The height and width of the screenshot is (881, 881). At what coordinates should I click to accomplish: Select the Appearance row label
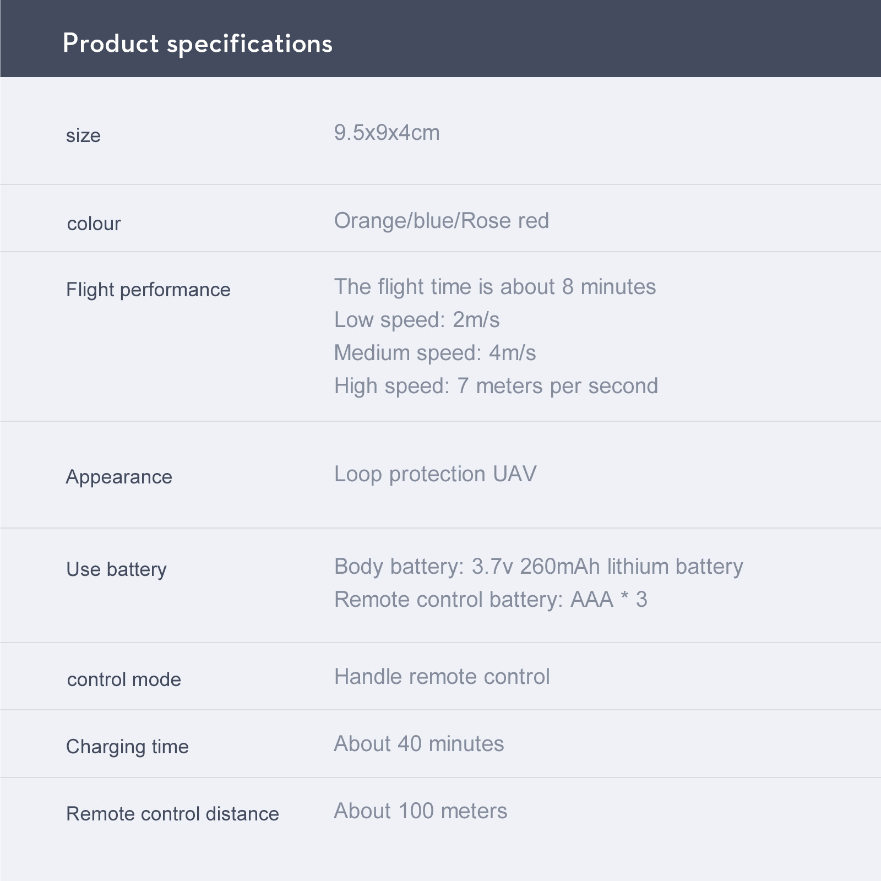tap(119, 477)
